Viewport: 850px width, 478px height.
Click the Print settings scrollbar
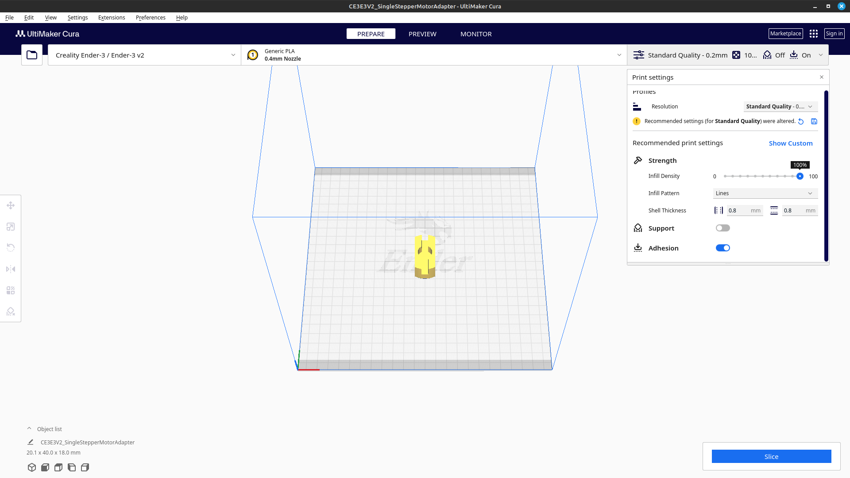pyautogui.click(x=826, y=176)
